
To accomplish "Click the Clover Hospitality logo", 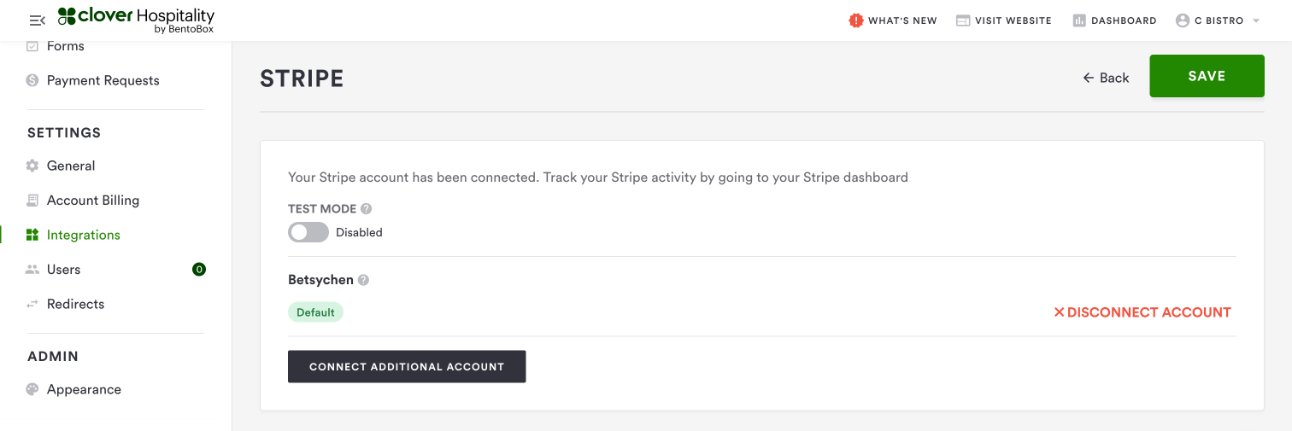I will click(136, 20).
